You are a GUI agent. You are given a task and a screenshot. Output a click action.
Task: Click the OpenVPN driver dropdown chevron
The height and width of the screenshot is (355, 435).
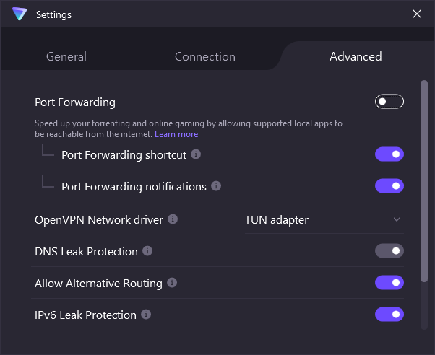pos(396,219)
